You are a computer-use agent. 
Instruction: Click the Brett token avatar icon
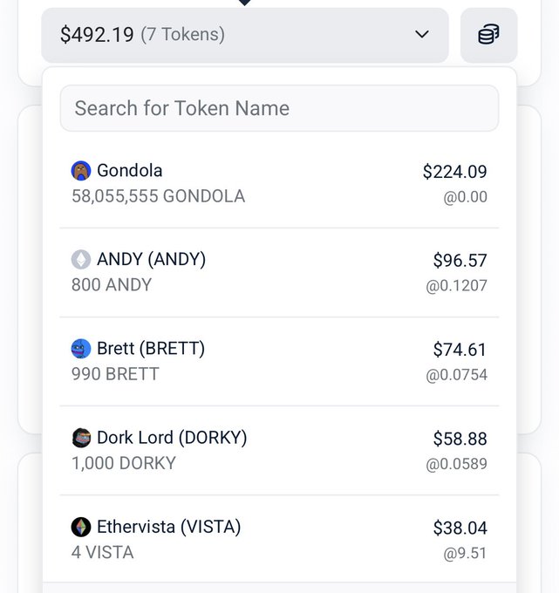click(x=81, y=349)
